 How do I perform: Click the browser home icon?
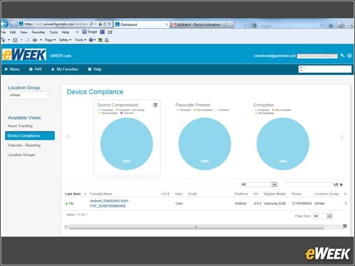pos(339,24)
